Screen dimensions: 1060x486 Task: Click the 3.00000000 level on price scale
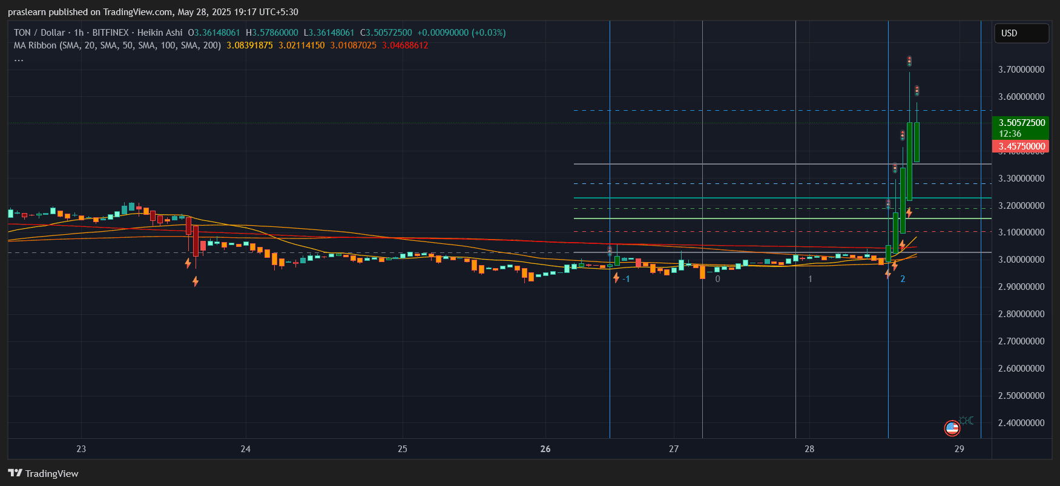1021,260
